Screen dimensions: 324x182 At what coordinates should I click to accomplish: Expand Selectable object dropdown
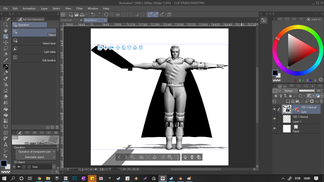click(x=35, y=157)
